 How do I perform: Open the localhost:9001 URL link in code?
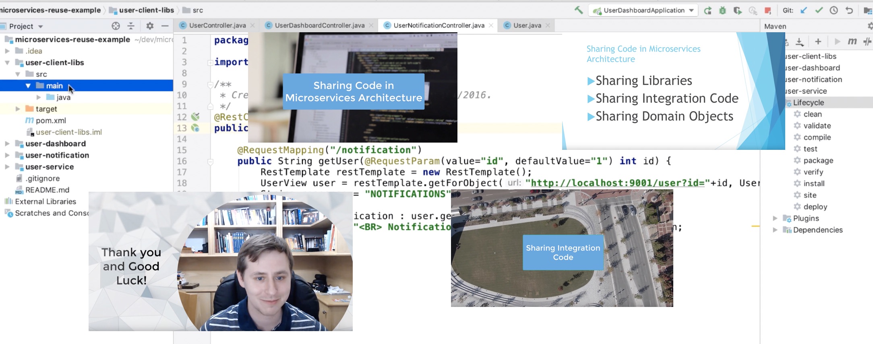click(618, 183)
